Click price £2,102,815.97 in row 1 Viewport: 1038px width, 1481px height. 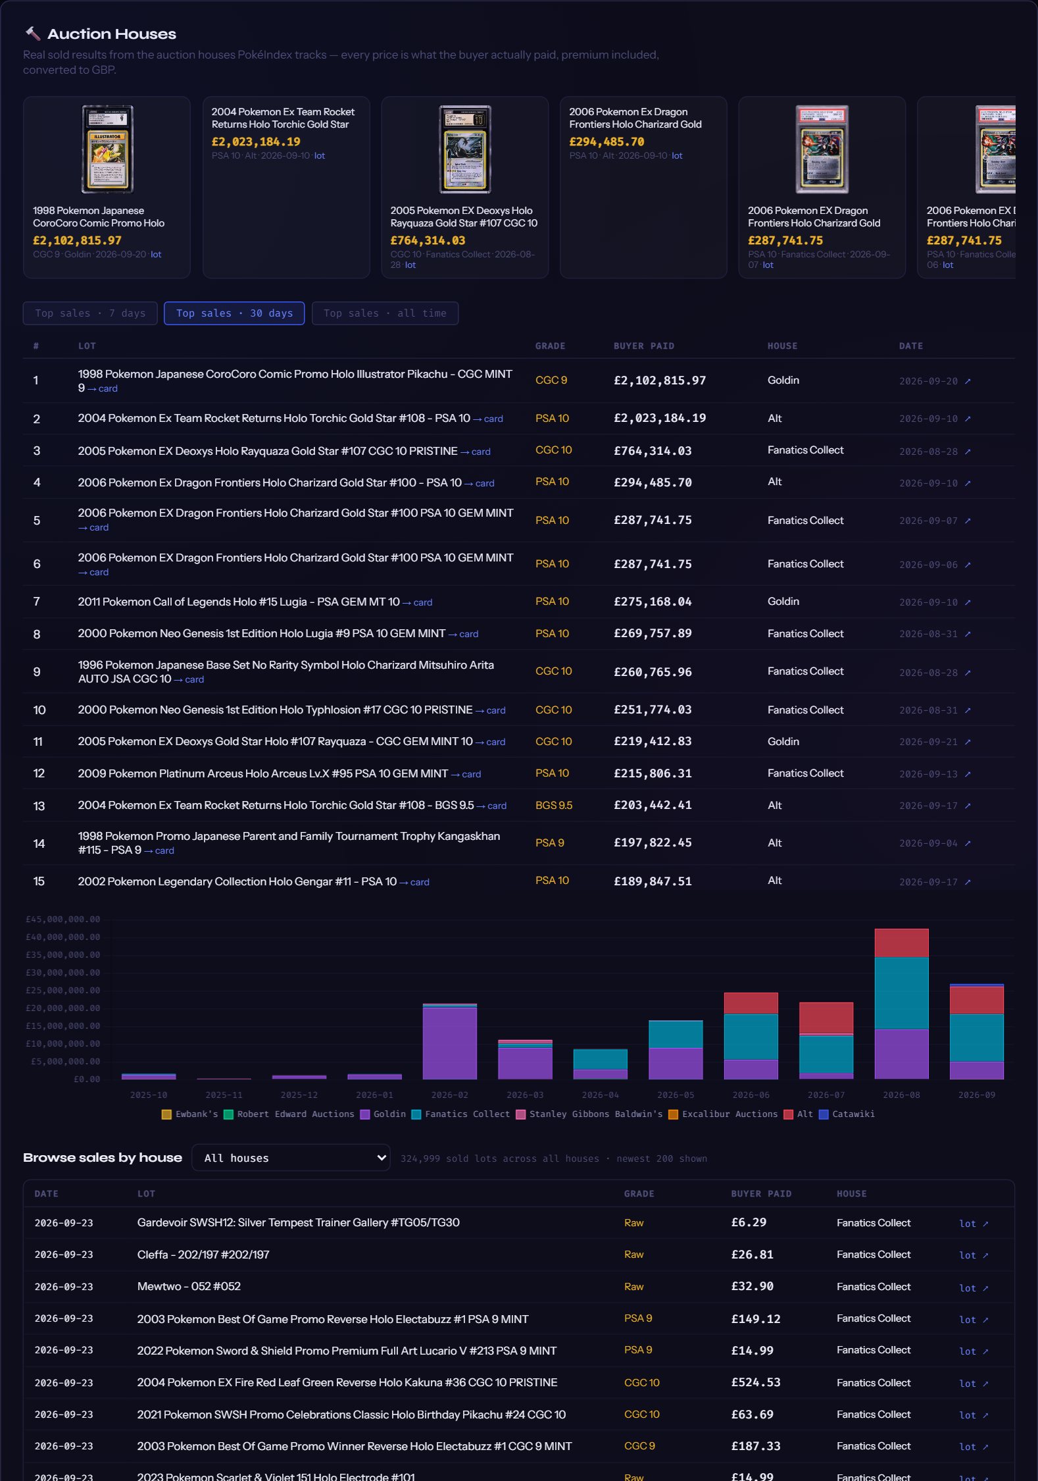click(660, 380)
